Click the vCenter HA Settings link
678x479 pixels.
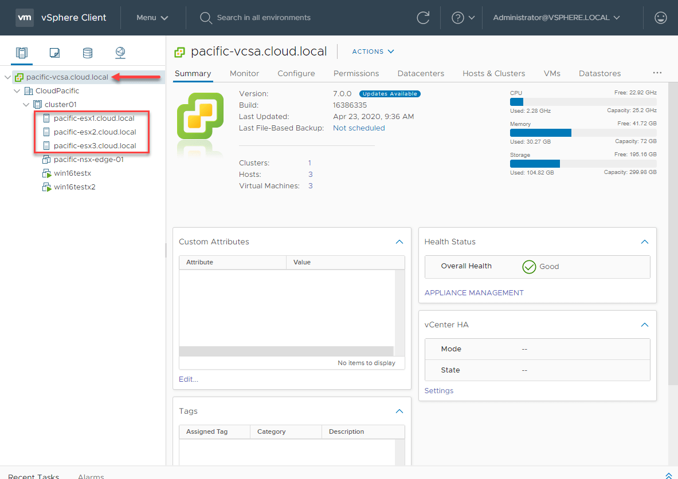439,391
